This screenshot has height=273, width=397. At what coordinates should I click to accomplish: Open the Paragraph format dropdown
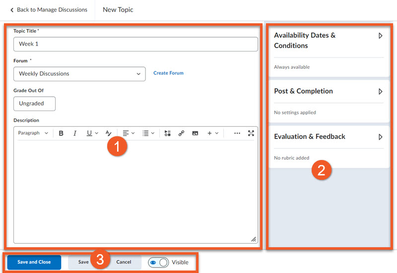click(x=33, y=133)
